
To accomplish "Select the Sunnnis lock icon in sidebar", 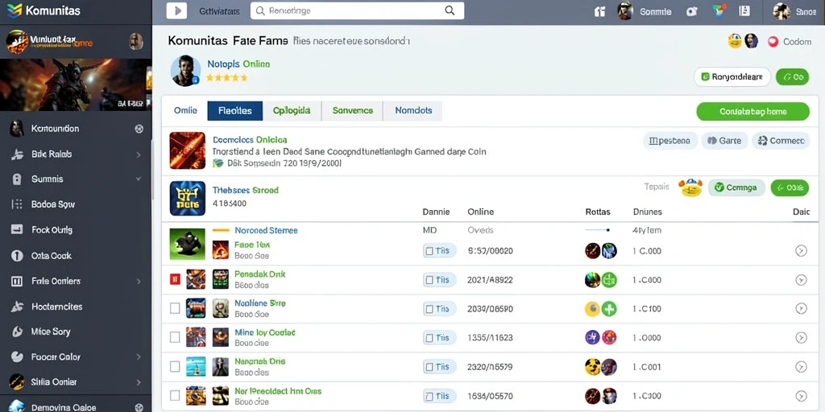I will pyautogui.click(x=17, y=179).
